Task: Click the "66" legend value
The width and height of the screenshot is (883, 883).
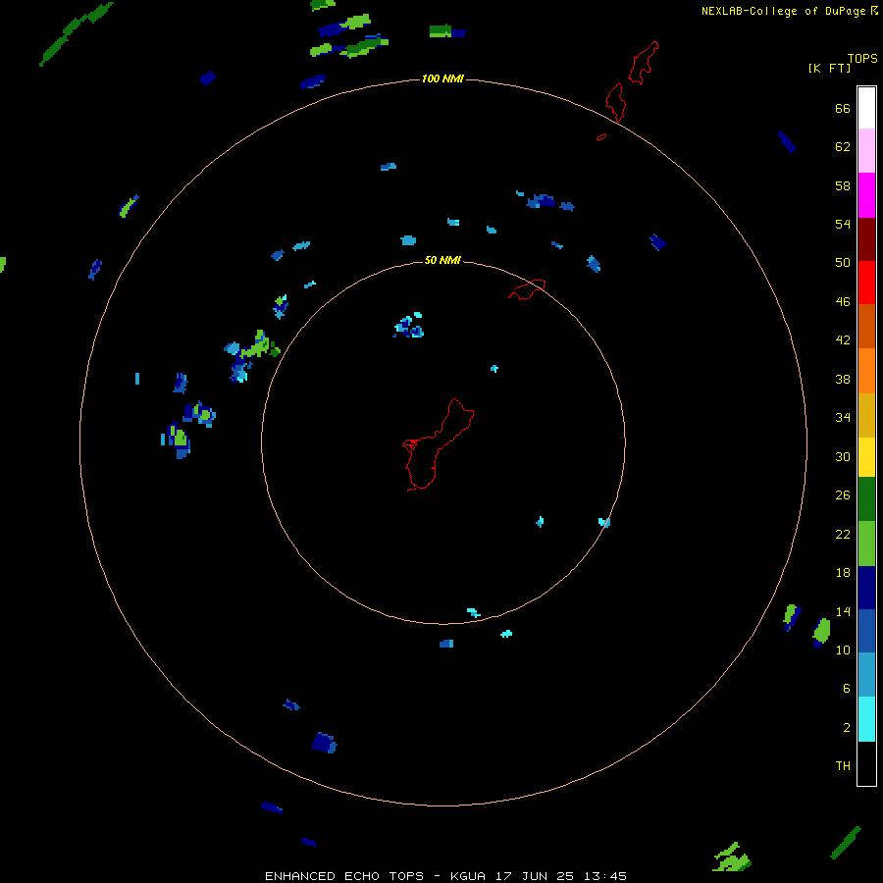Action: pos(843,109)
